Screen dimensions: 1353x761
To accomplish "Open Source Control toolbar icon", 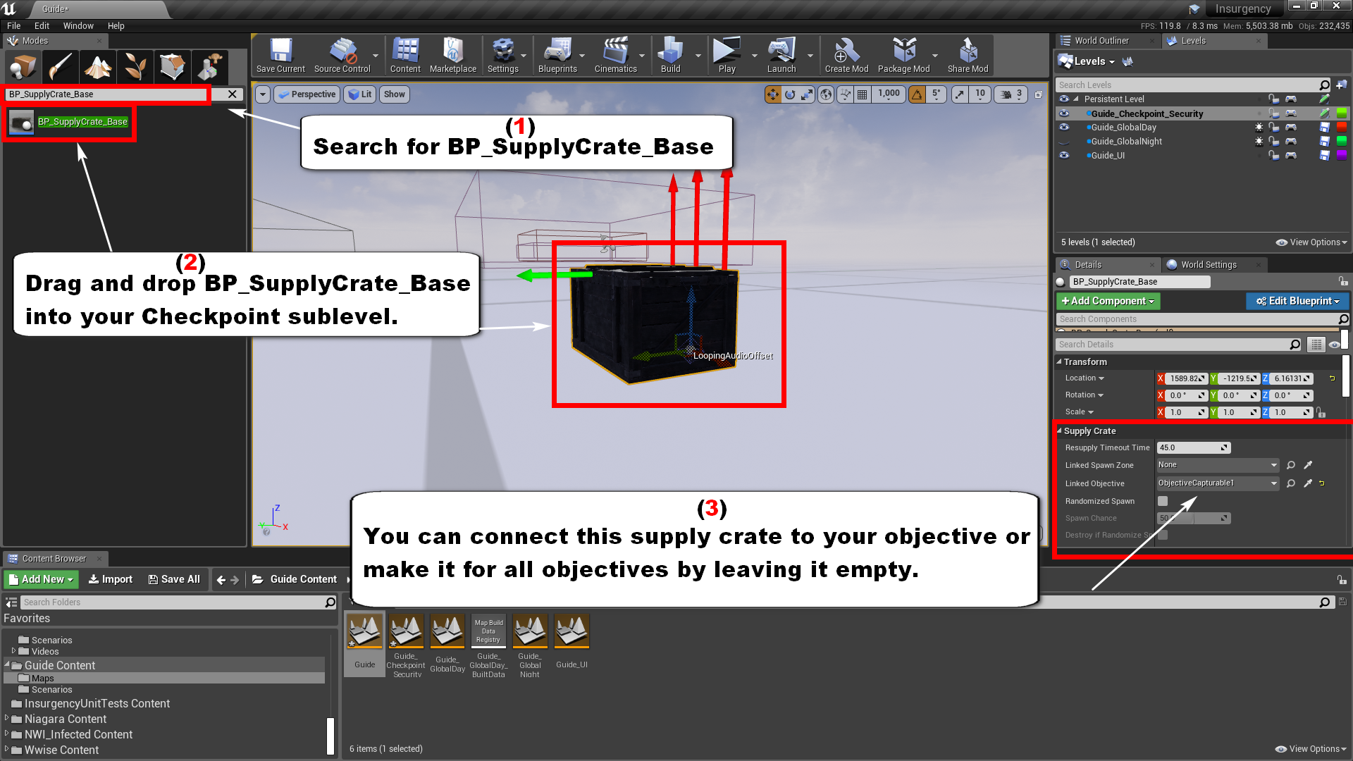I will pyautogui.click(x=342, y=56).
